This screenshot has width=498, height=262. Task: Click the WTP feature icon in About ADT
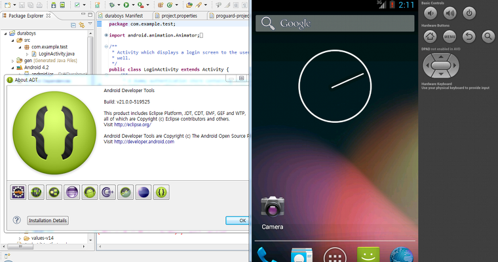click(18, 192)
